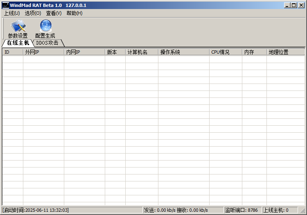
Task: Click the 计算机名 column header
Action: (142, 52)
